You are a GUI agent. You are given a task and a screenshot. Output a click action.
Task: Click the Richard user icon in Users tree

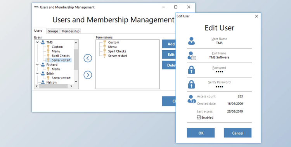tap(43, 65)
